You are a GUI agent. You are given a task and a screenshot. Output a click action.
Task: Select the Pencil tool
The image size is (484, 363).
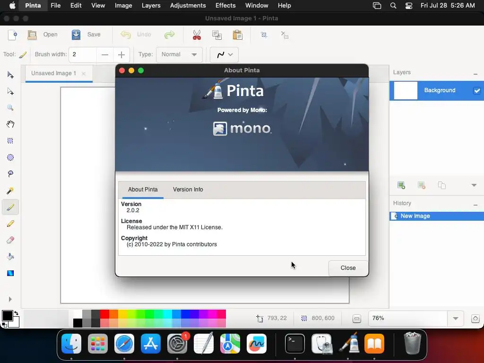tap(10, 224)
